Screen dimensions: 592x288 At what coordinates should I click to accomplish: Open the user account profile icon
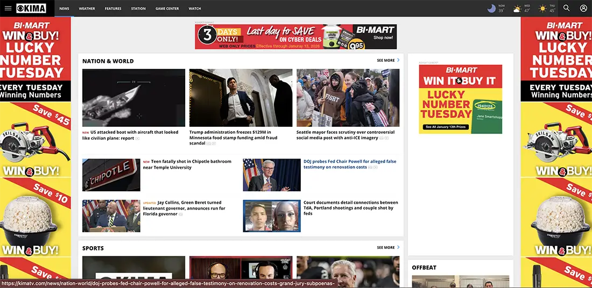tap(583, 8)
